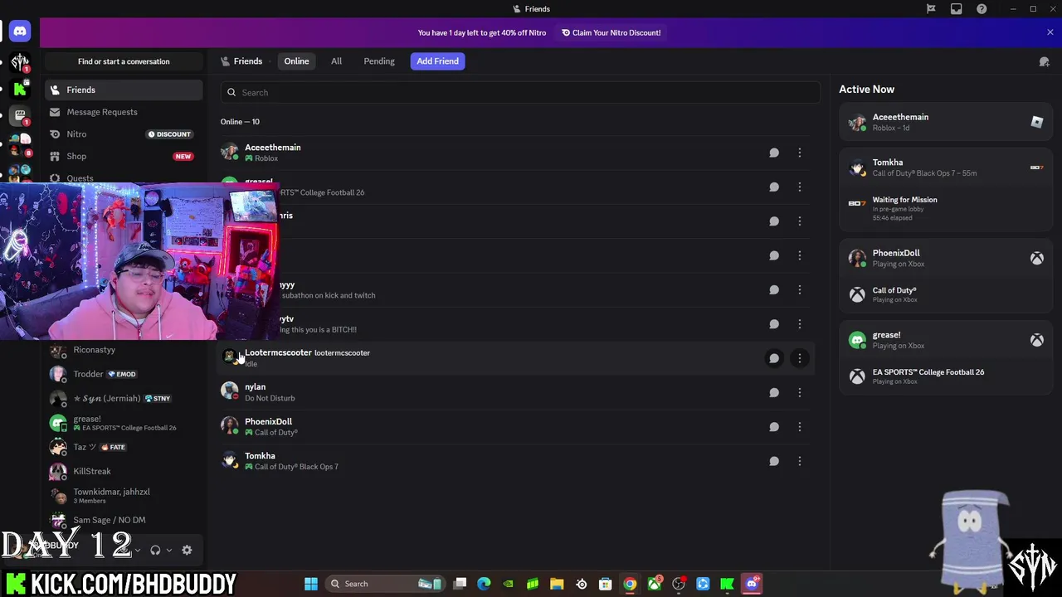Open more options for Lootermcscooter
1062x597 pixels.
click(x=800, y=358)
